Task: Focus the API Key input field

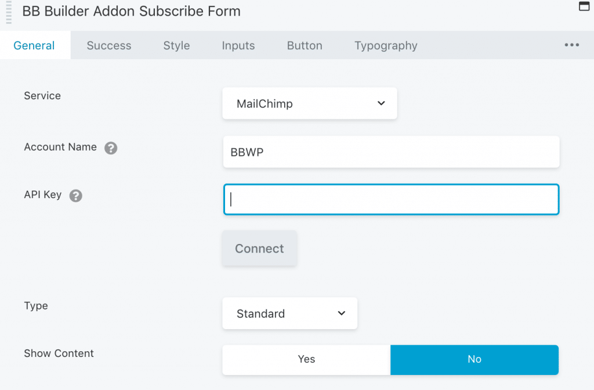Action: 391,199
